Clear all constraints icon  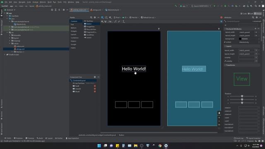click(x=116, y=22)
